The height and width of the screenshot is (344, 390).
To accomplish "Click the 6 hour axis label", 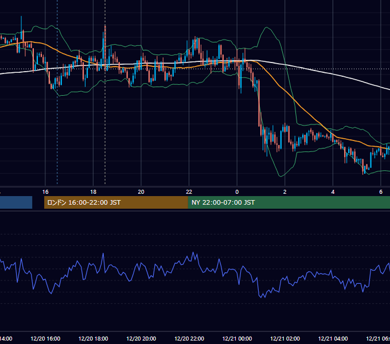I will (381, 191).
